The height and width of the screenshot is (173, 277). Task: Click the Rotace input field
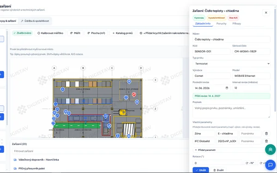(x=217, y=163)
